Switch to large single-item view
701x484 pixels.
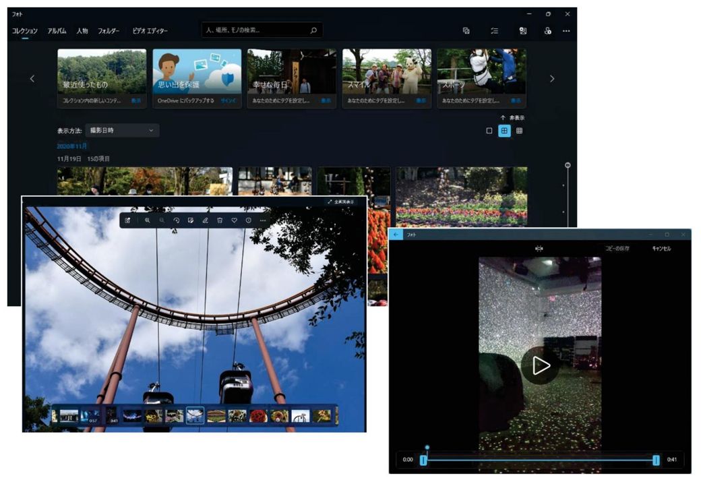(489, 131)
